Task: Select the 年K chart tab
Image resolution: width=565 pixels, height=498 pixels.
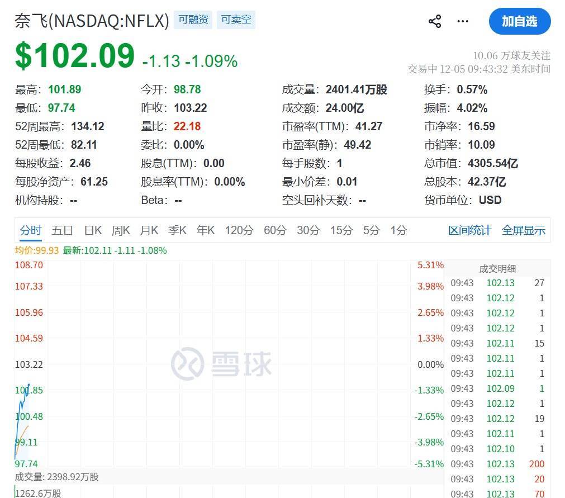Action: click(206, 230)
